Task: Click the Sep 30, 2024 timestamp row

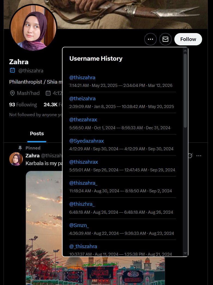Action: 121,149
